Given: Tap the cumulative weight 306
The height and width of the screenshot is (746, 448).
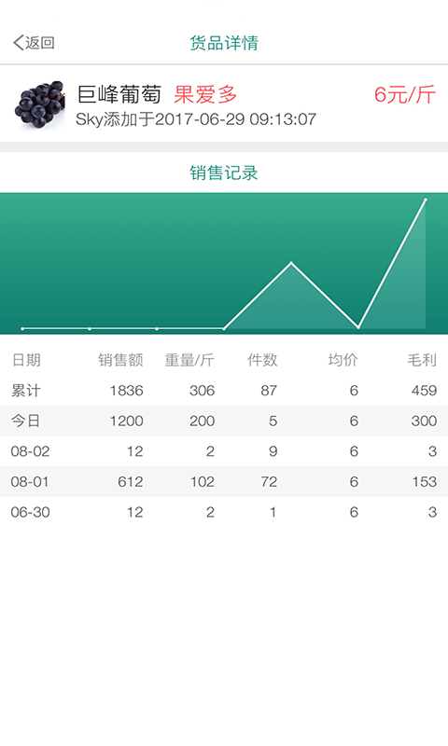Looking at the screenshot, I should 202,391.
